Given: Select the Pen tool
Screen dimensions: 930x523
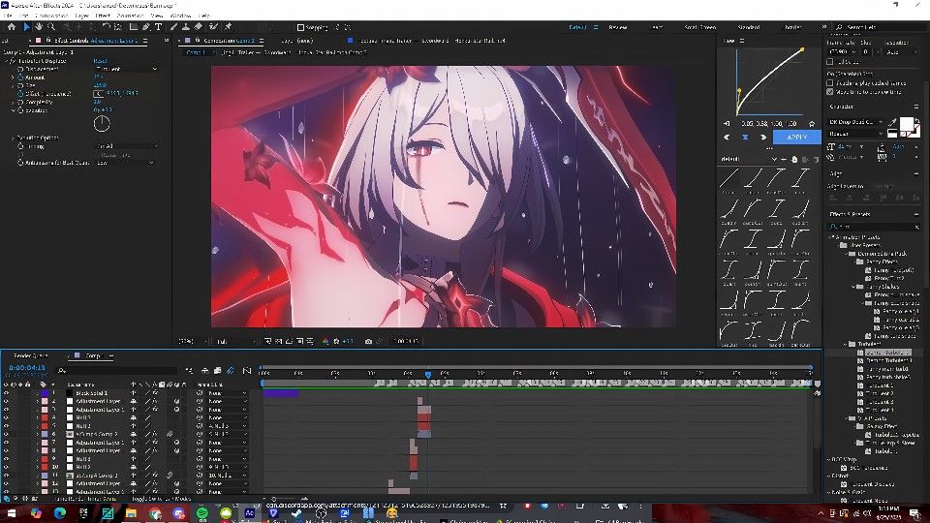Looking at the screenshot, I should coord(146,27).
